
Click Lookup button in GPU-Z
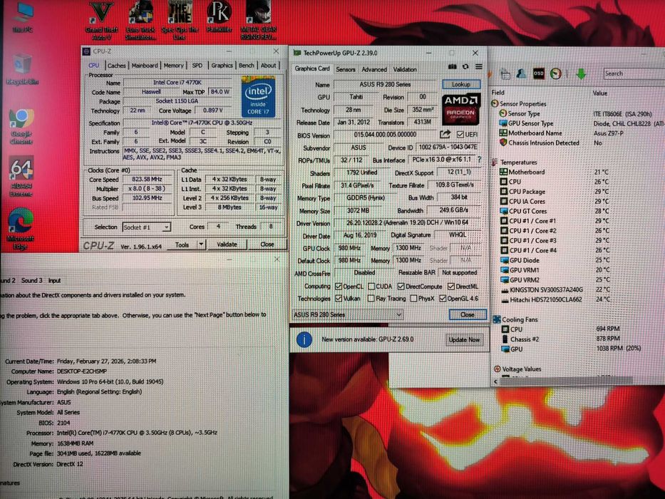(x=461, y=84)
